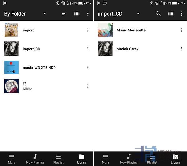Open Playlist tab on left screen

58,159
